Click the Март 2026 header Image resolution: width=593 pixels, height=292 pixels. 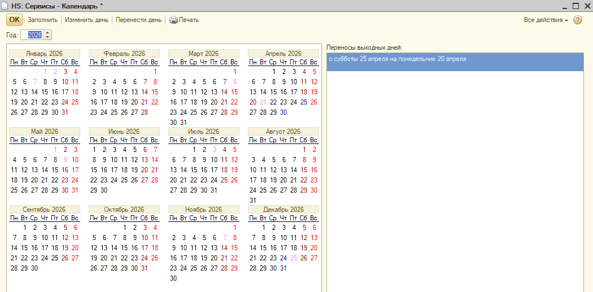point(204,53)
